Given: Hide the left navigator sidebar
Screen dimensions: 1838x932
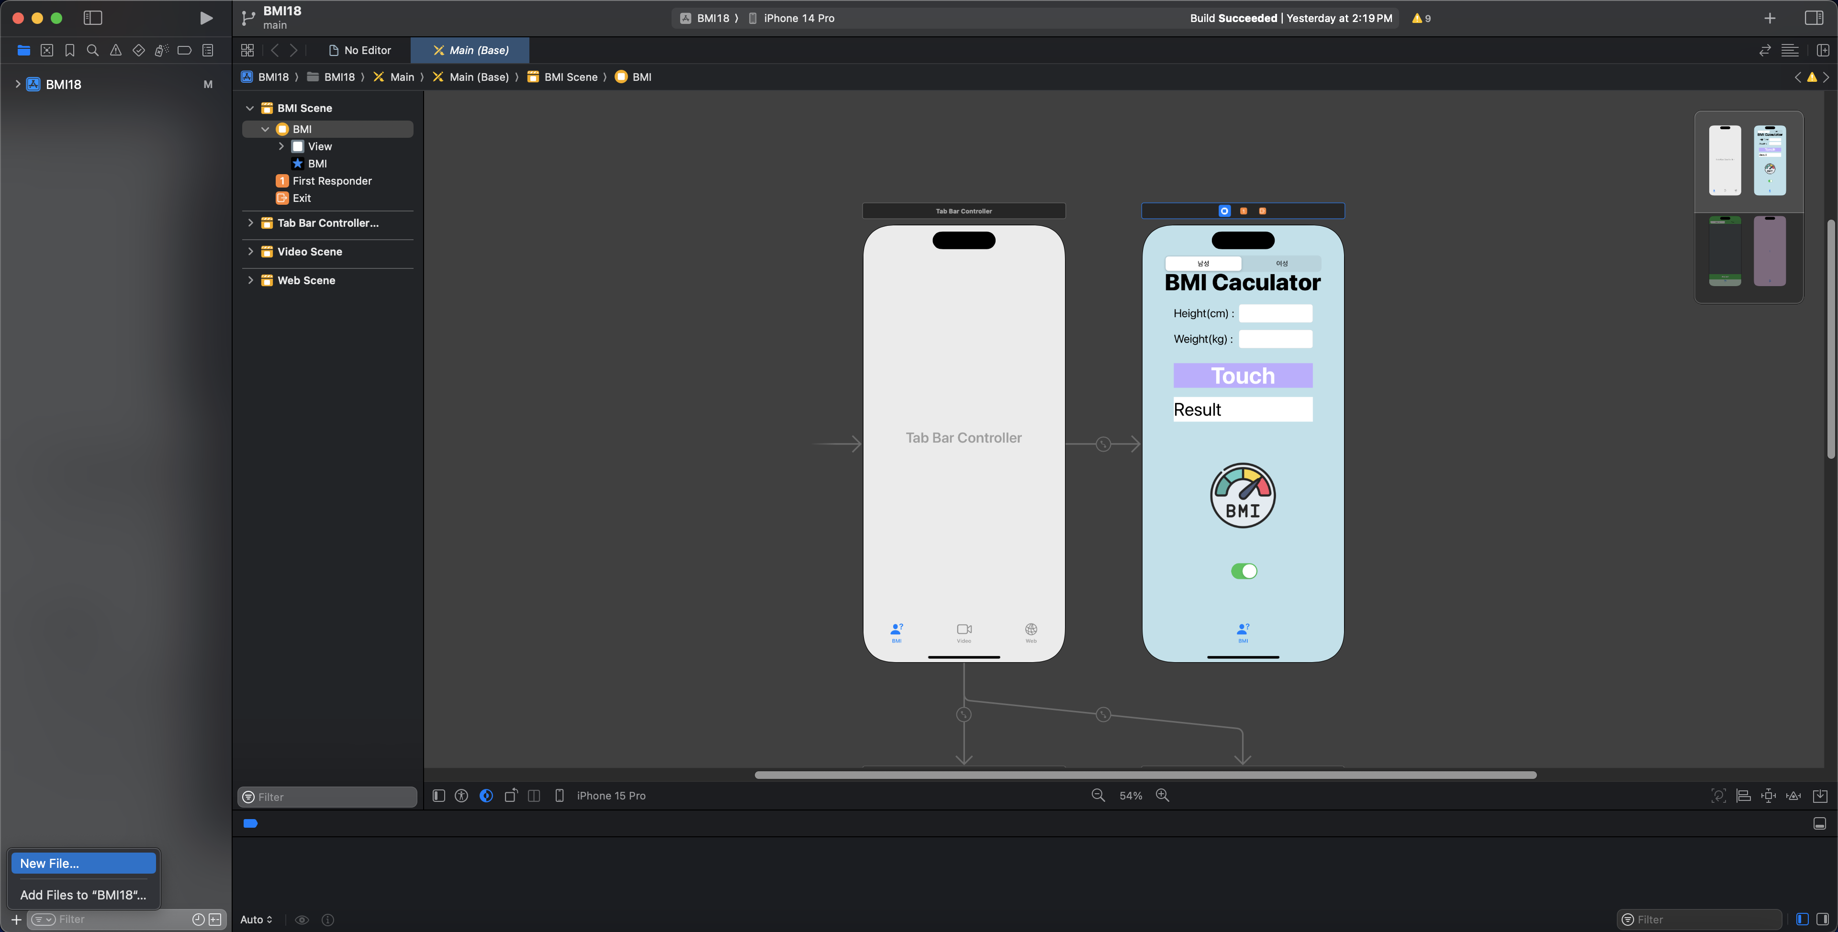Looking at the screenshot, I should coord(93,18).
